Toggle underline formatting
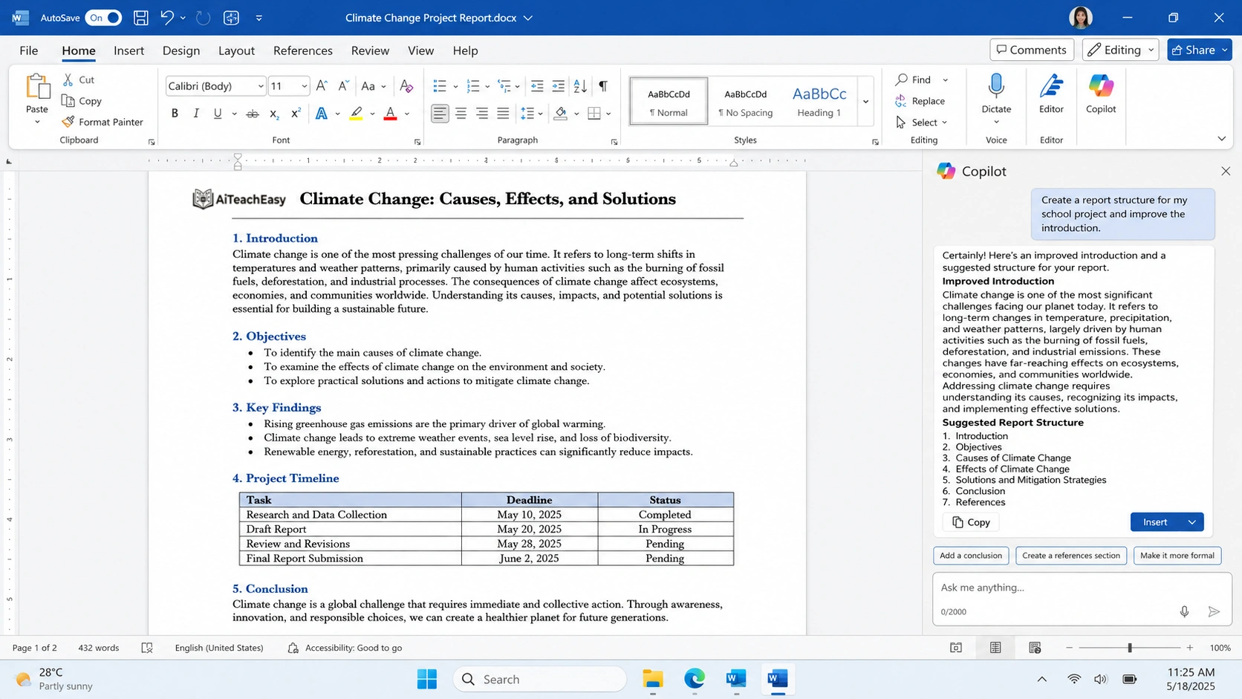The width and height of the screenshot is (1242, 699). 218,114
